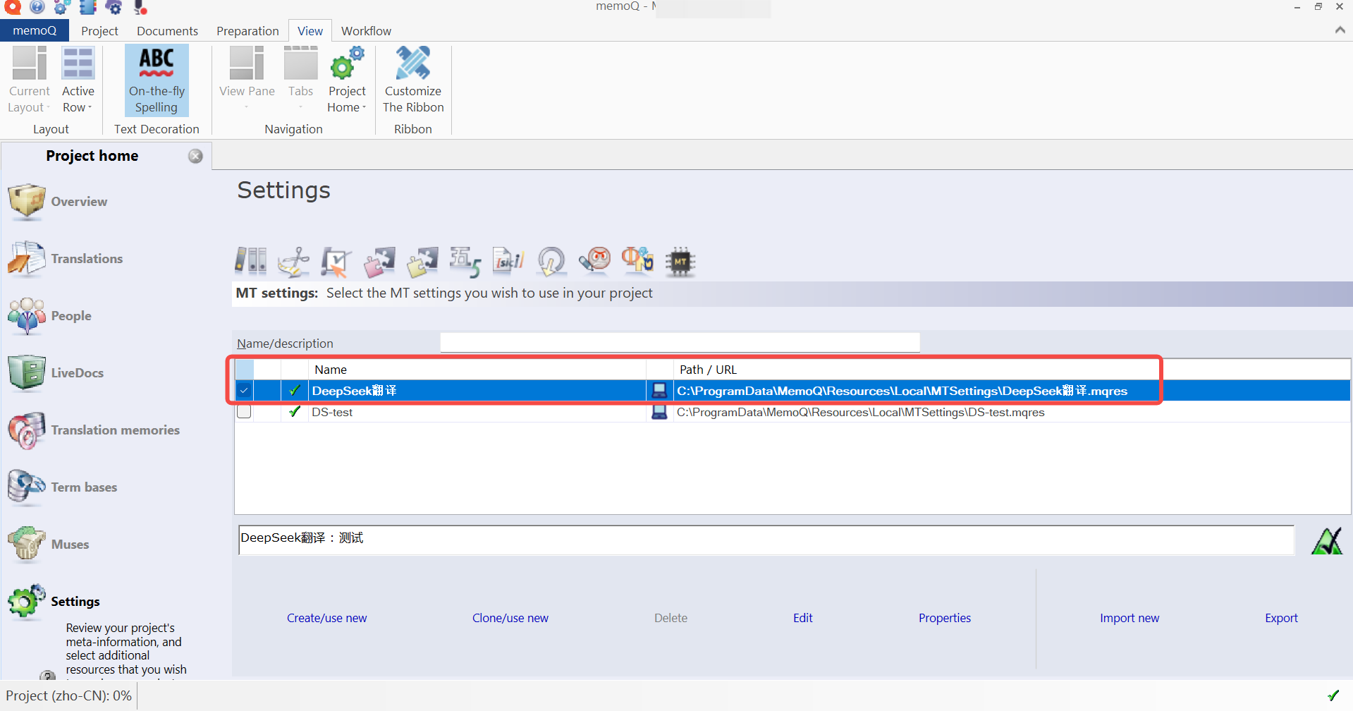Screen dimensions: 1353x711
Task: Open the Active Row dropdown
Action: click(78, 80)
